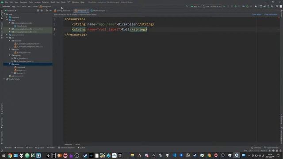Collapse the values folder arrow
This screenshot has width=283, height=159.
point(10,64)
